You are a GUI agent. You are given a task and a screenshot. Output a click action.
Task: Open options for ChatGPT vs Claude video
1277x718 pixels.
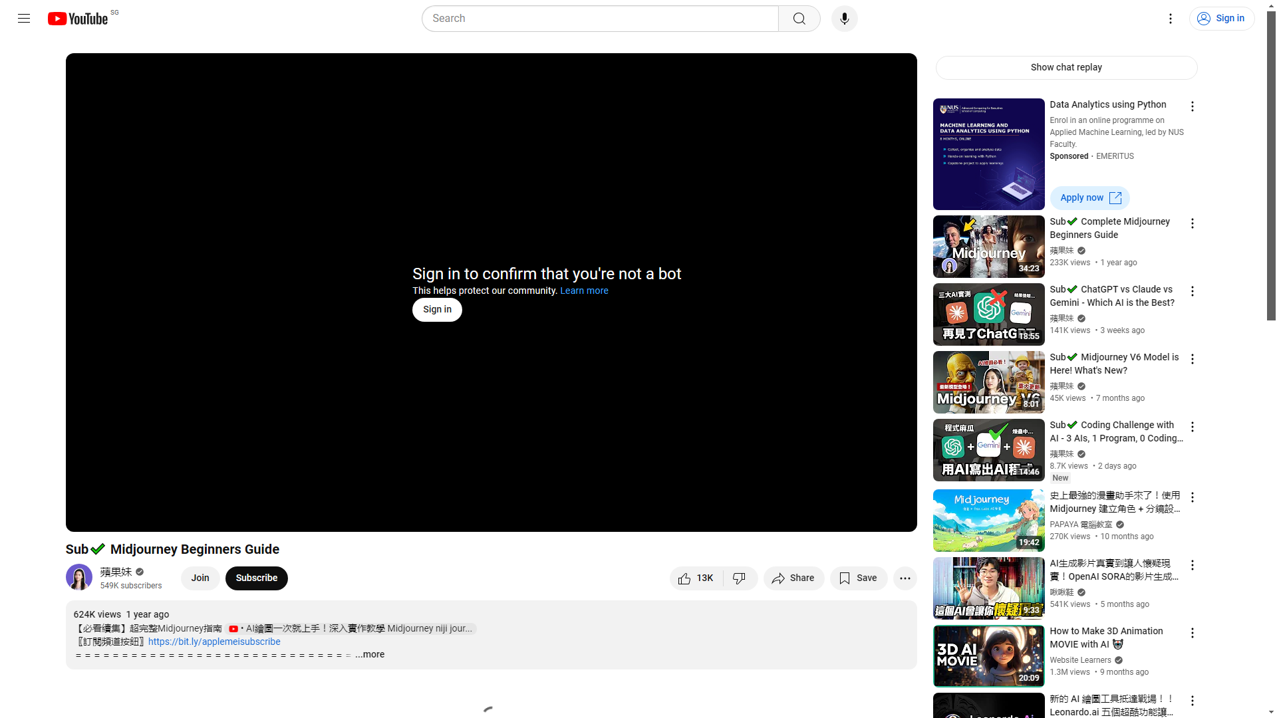pos(1192,291)
